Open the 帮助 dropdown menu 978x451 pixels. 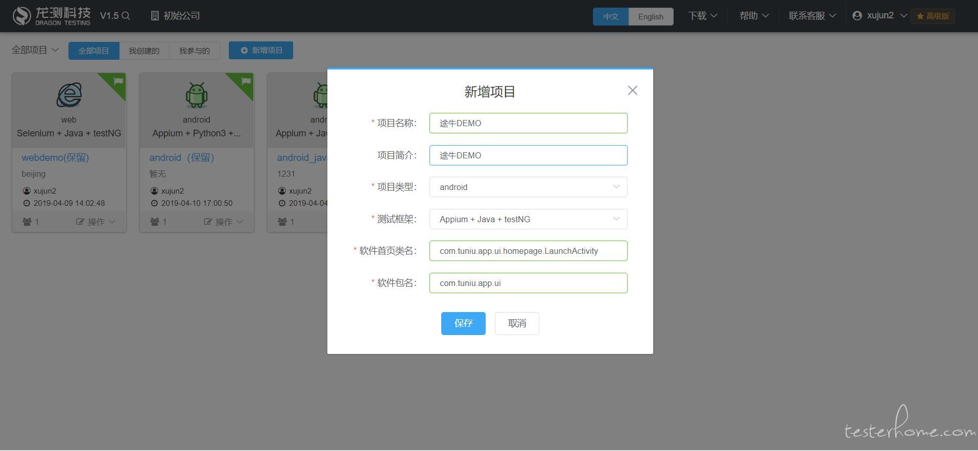pos(754,16)
